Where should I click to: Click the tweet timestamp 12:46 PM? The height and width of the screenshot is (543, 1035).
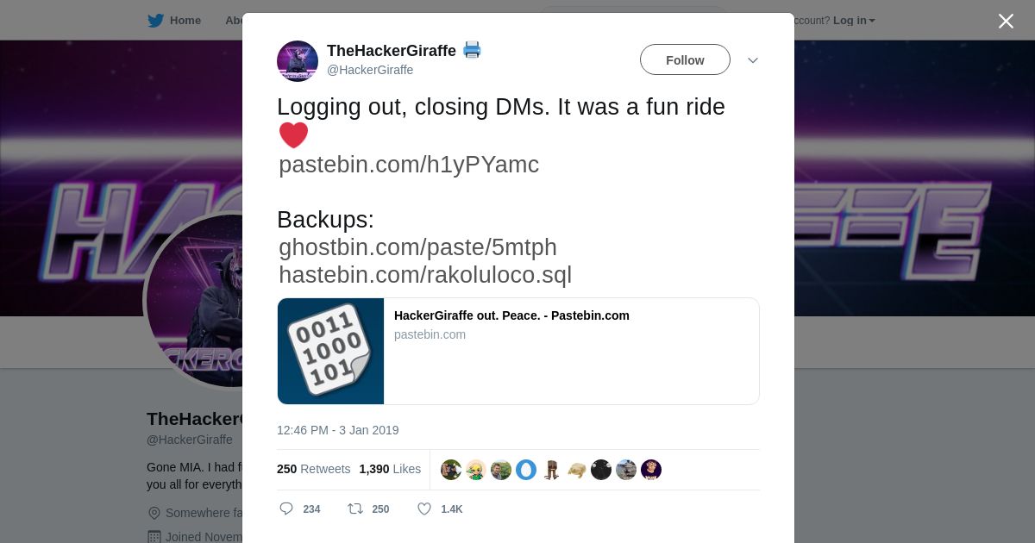click(338, 430)
